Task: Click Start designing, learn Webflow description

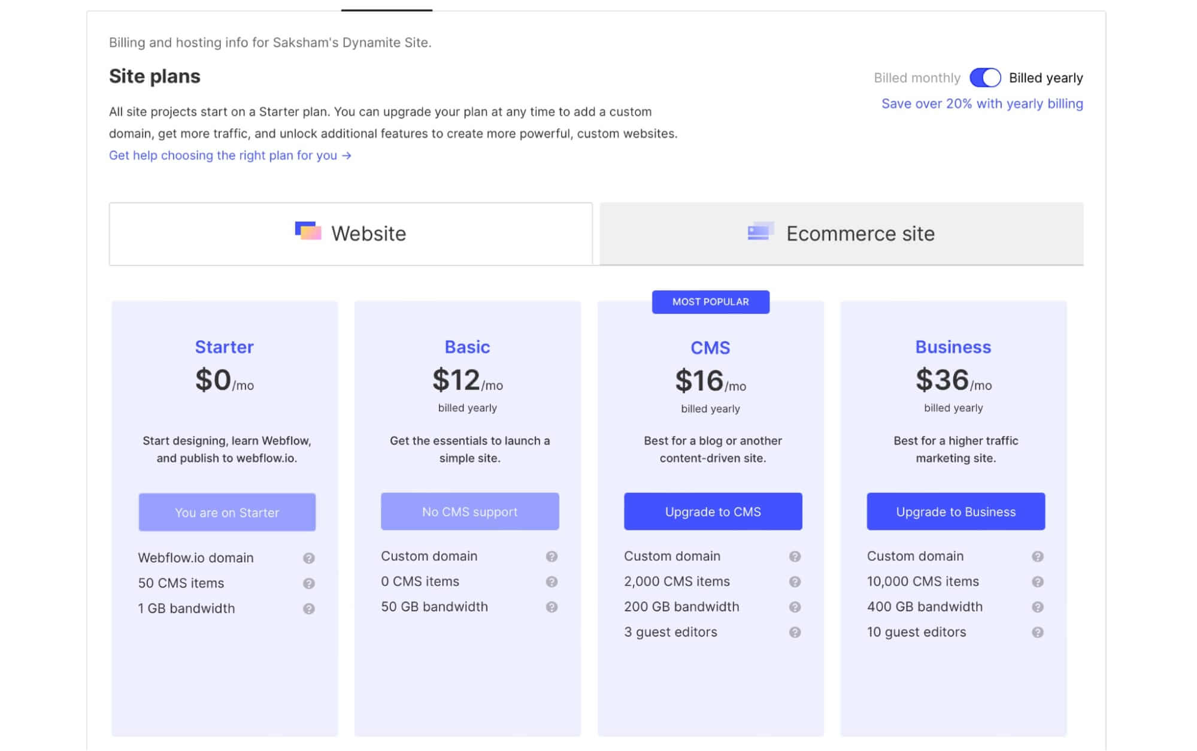Action: click(227, 449)
